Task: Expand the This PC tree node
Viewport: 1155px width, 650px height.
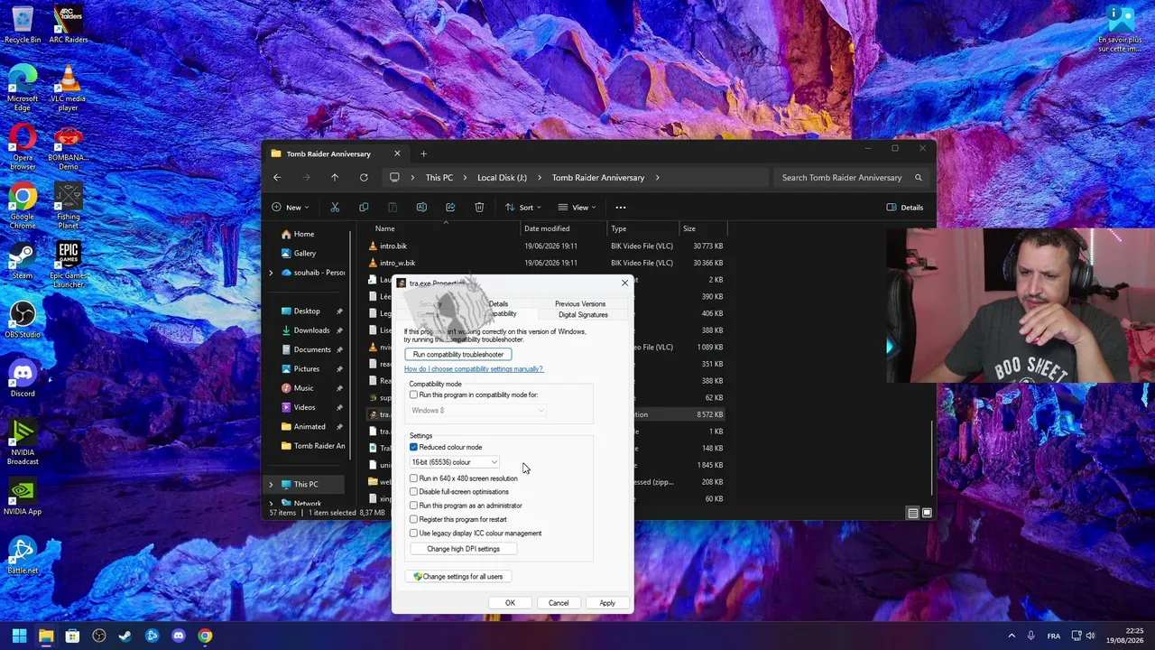Action: pyautogui.click(x=271, y=485)
